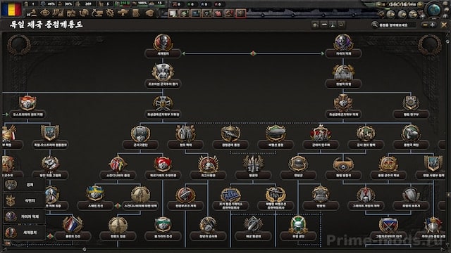451x253 pixels.
Task: Select the blue shield eagle focus near Austria
Action: tap(50, 138)
